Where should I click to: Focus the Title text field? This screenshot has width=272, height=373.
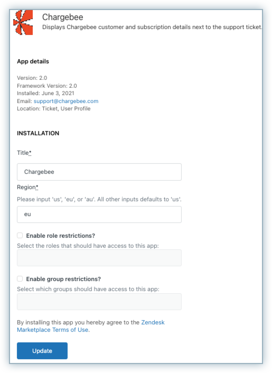click(x=99, y=172)
